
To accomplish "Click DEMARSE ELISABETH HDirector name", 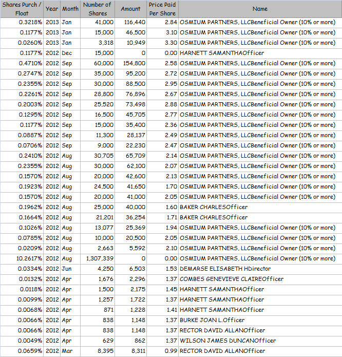I will point(225,269).
